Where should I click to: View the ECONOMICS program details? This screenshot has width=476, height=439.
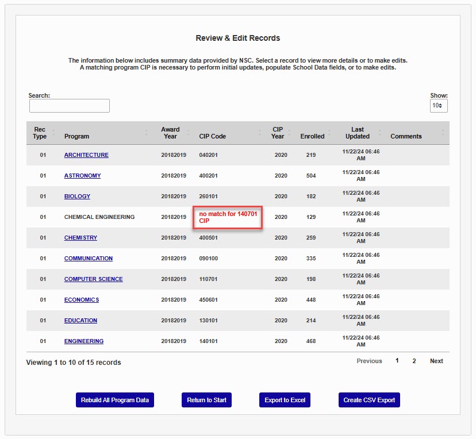[x=81, y=300]
